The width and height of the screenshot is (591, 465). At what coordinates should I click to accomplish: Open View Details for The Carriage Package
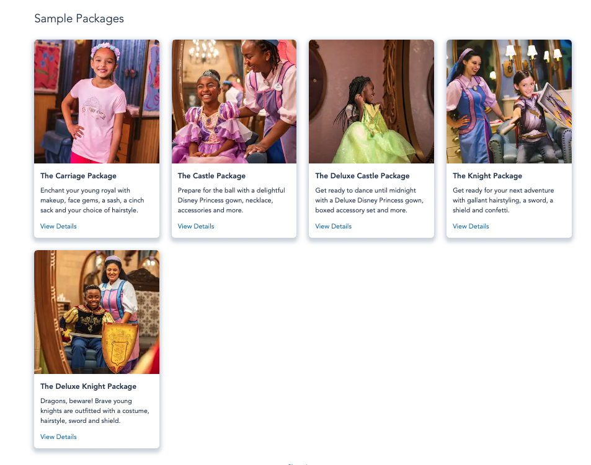[58, 226]
